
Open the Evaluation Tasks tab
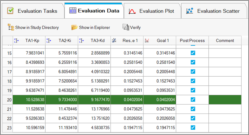pyautogui.click(x=33, y=11)
